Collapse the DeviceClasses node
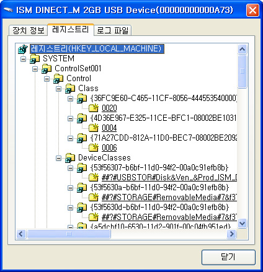263x272 pixels. tap(58, 158)
